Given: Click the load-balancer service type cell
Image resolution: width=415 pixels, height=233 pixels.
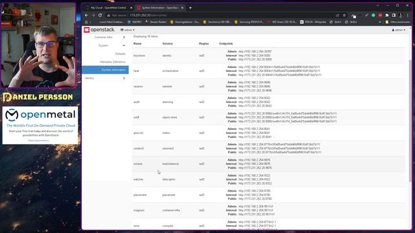Looking at the screenshot, I should click(171, 164).
